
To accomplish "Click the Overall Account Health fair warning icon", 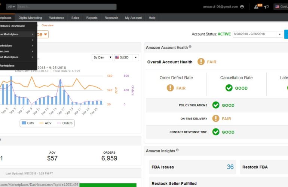I will coord(201,62).
